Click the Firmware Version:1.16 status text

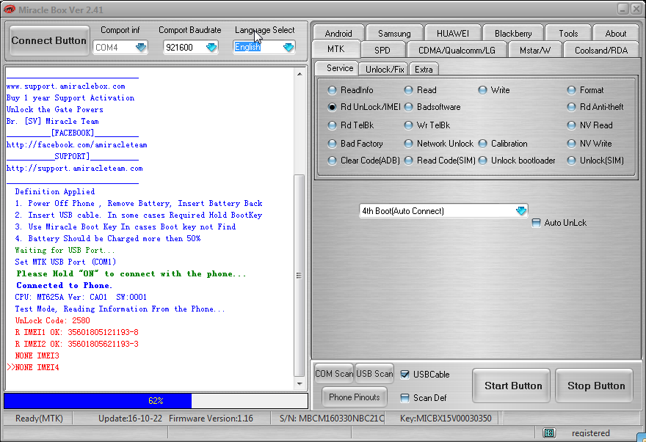click(211, 419)
